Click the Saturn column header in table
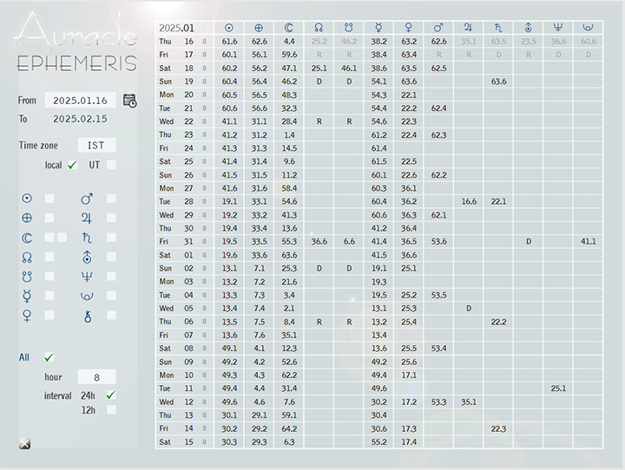 [x=498, y=28]
